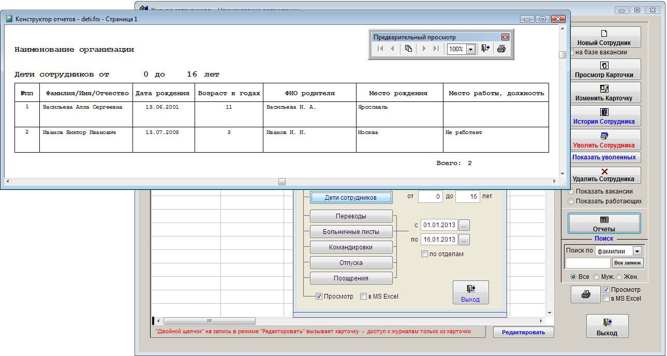Expand the Поиск по фамилии dropdown
The image size is (667, 356).
(x=637, y=251)
